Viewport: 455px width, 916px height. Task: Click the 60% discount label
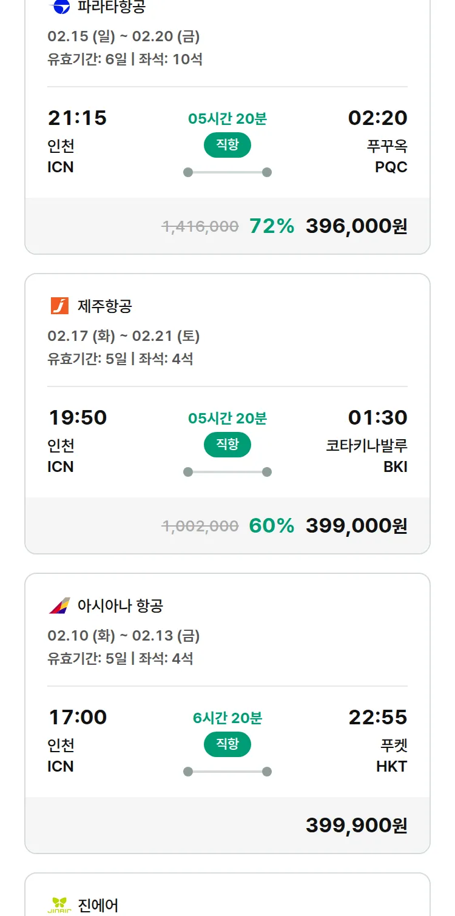(x=272, y=526)
